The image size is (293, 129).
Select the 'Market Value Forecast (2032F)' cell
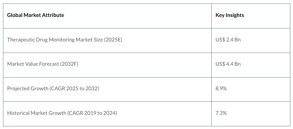click(43, 64)
